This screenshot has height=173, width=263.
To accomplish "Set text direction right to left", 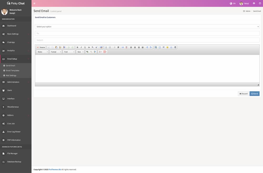I will pos(151,47).
